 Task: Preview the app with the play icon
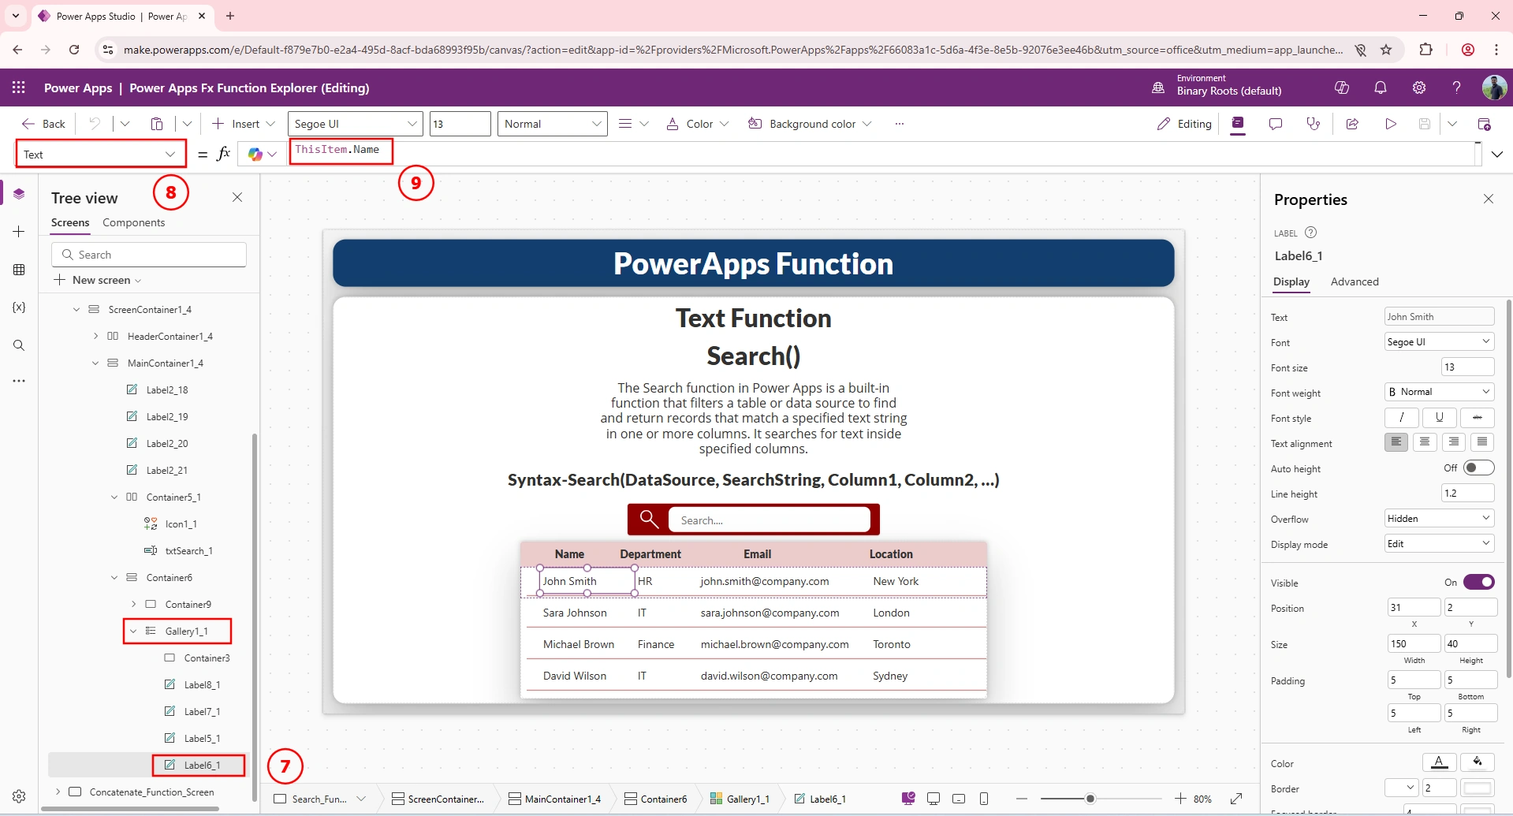1391,124
